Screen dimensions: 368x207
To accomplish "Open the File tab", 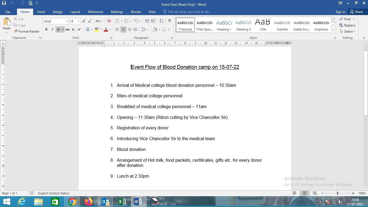I will 8,12.
